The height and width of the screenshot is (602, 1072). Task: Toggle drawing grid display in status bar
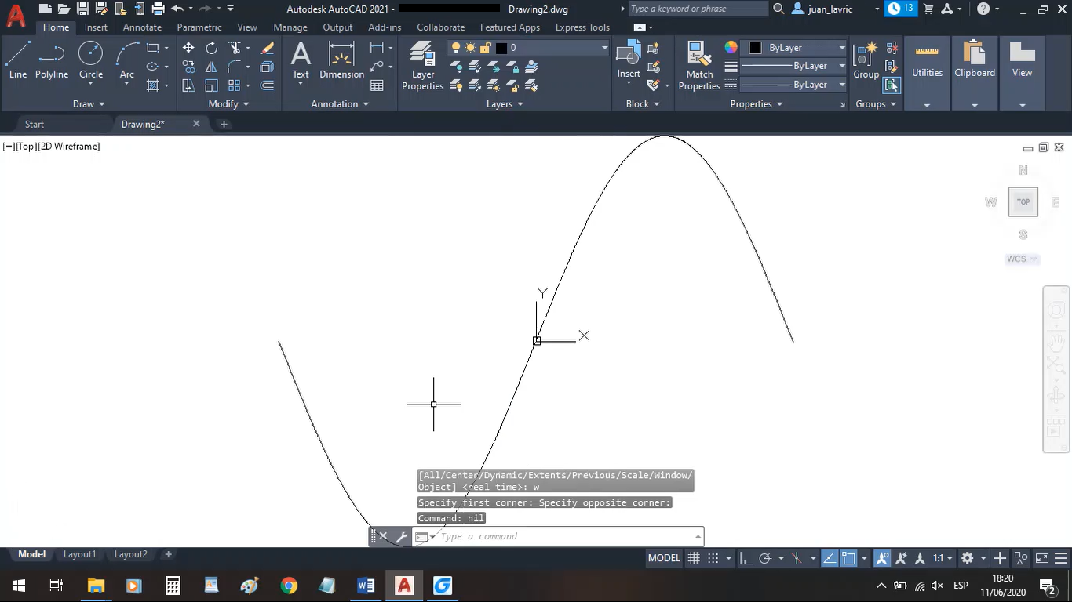pyautogui.click(x=694, y=558)
